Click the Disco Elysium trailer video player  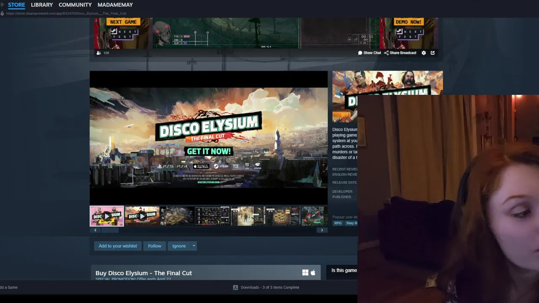tap(208, 138)
